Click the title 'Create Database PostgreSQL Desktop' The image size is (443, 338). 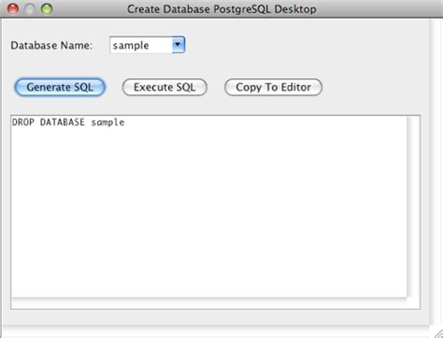(x=221, y=9)
